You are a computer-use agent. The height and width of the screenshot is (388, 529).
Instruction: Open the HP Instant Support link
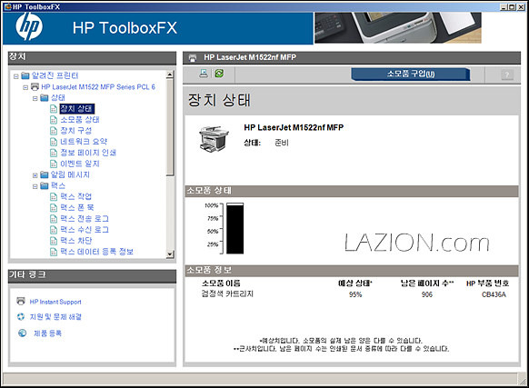click(x=55, y=302)
